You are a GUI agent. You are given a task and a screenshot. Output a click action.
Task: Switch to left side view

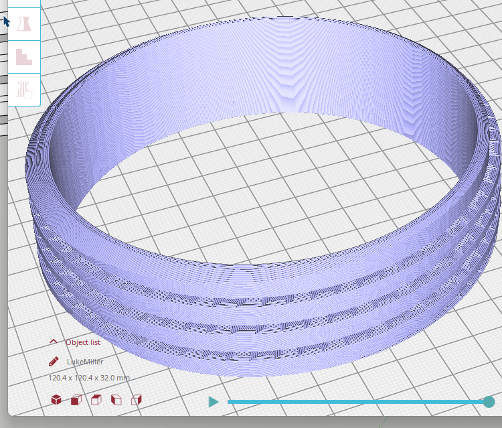116,400
